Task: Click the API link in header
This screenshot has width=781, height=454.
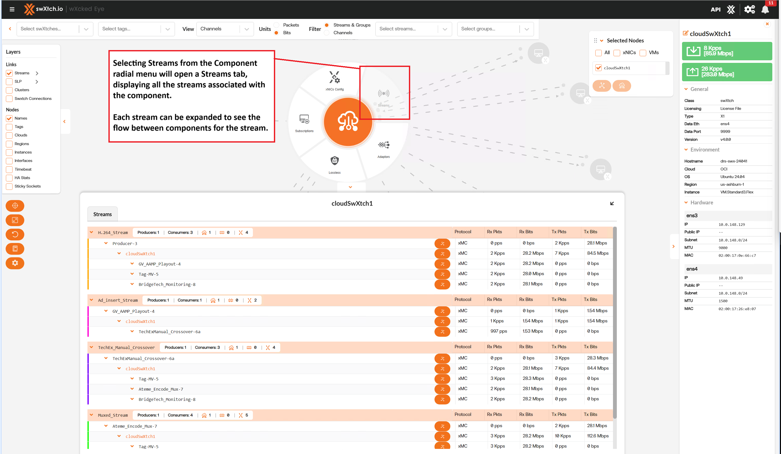Action: pyautogui.click(x=715, y=9)
